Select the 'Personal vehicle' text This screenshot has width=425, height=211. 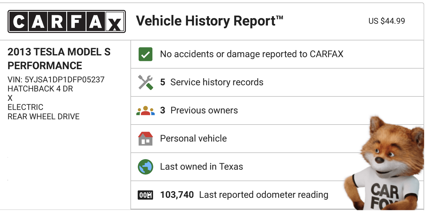point(193,139)
